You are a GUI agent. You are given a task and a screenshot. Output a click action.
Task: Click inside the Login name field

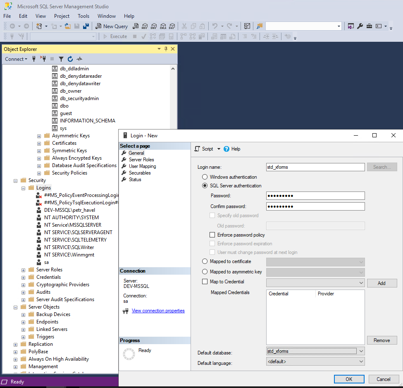tap(315, 167)
